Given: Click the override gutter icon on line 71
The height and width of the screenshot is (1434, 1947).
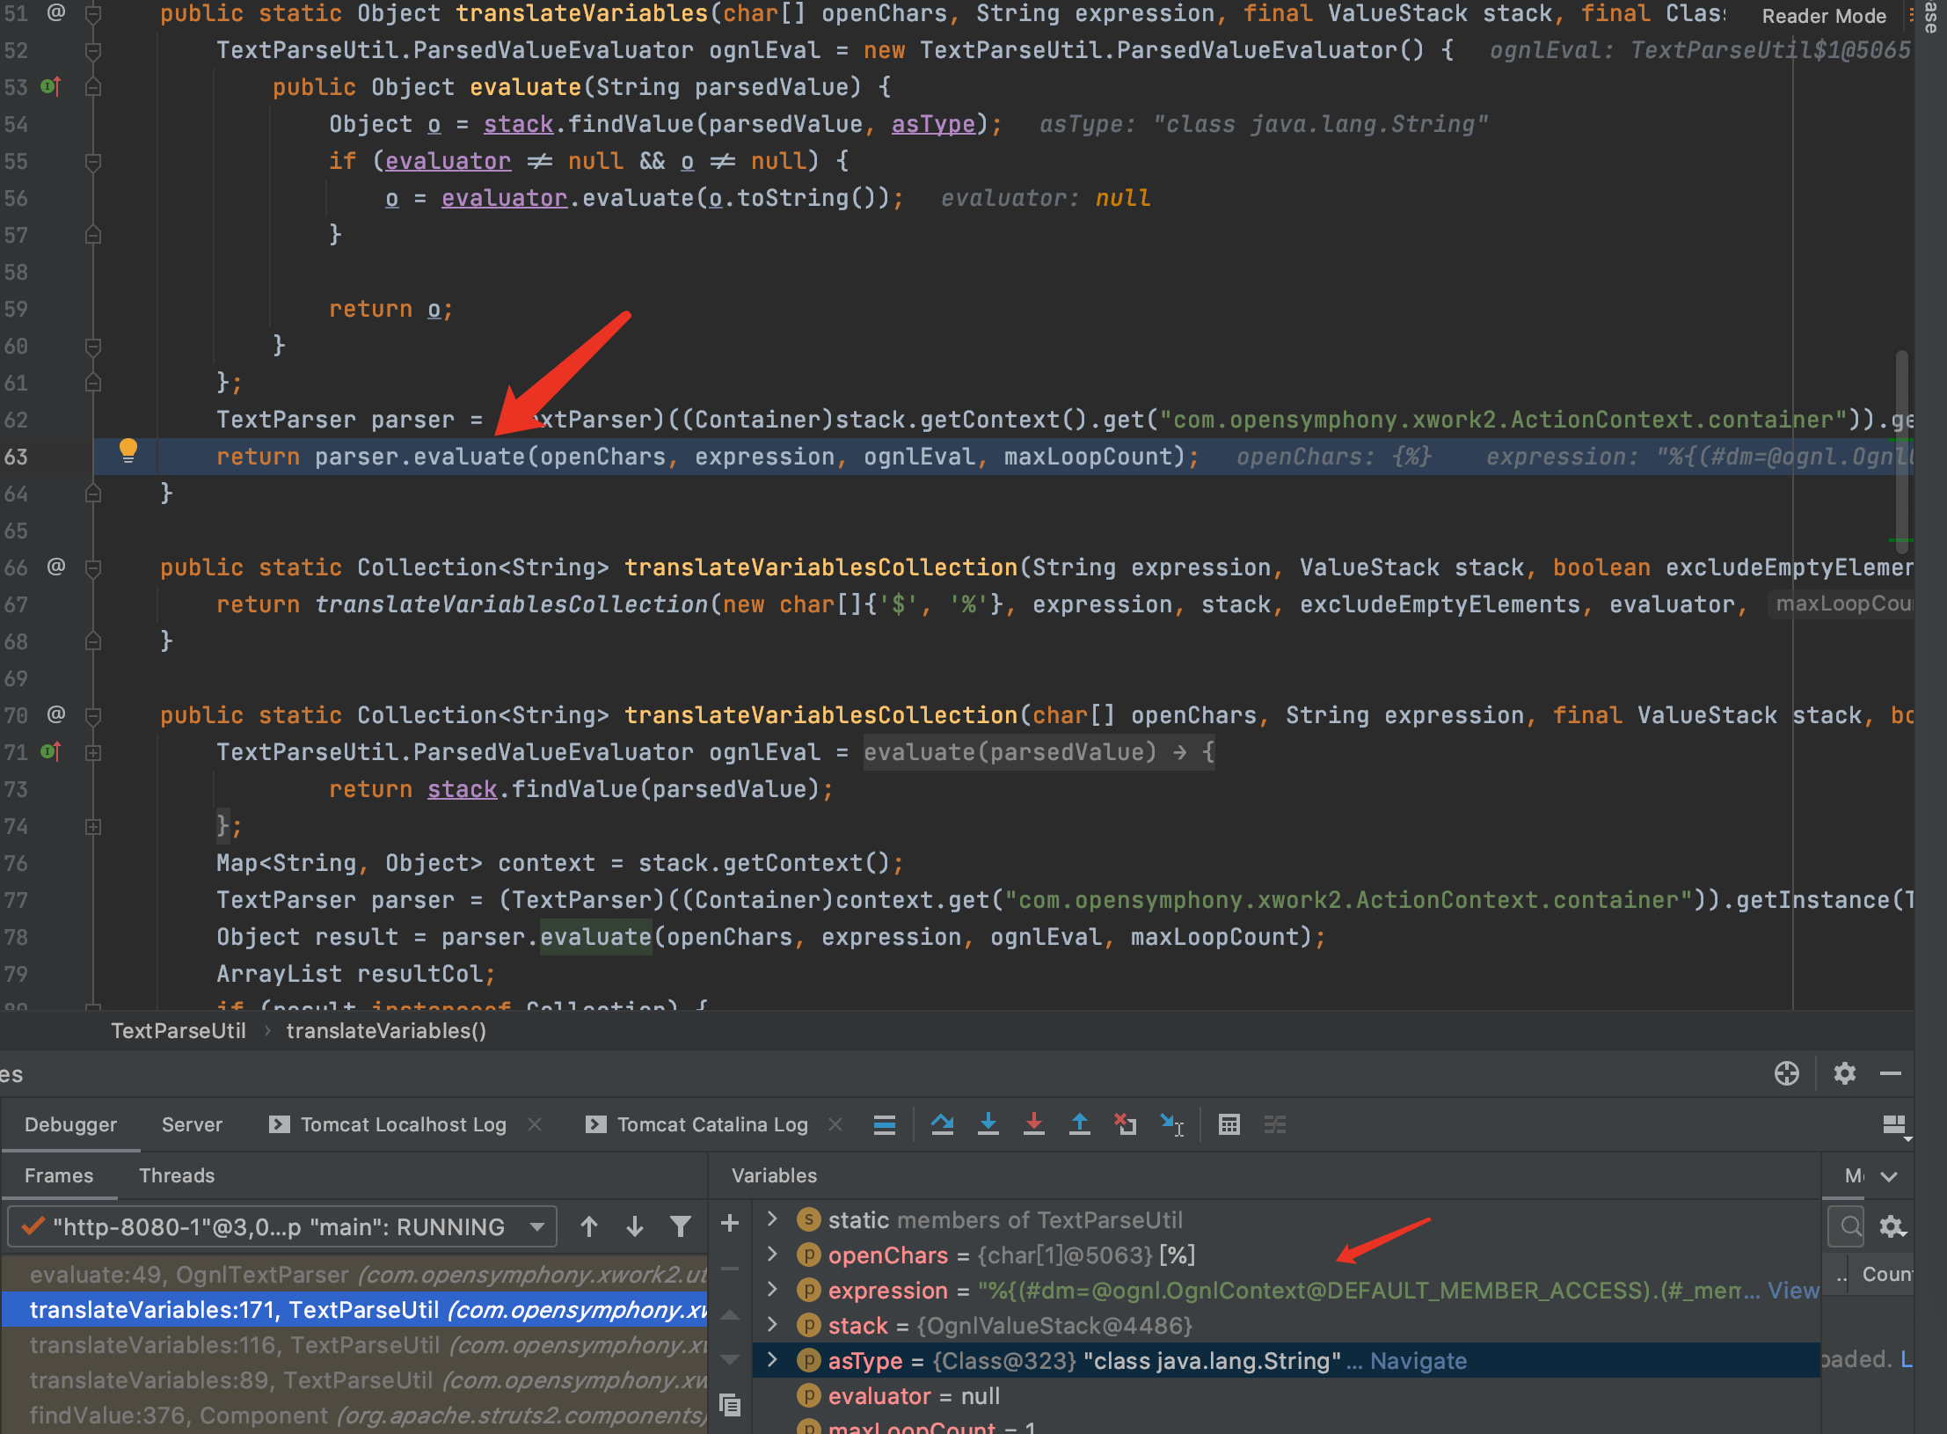Looking at the screenshot, I should [51, 752].
